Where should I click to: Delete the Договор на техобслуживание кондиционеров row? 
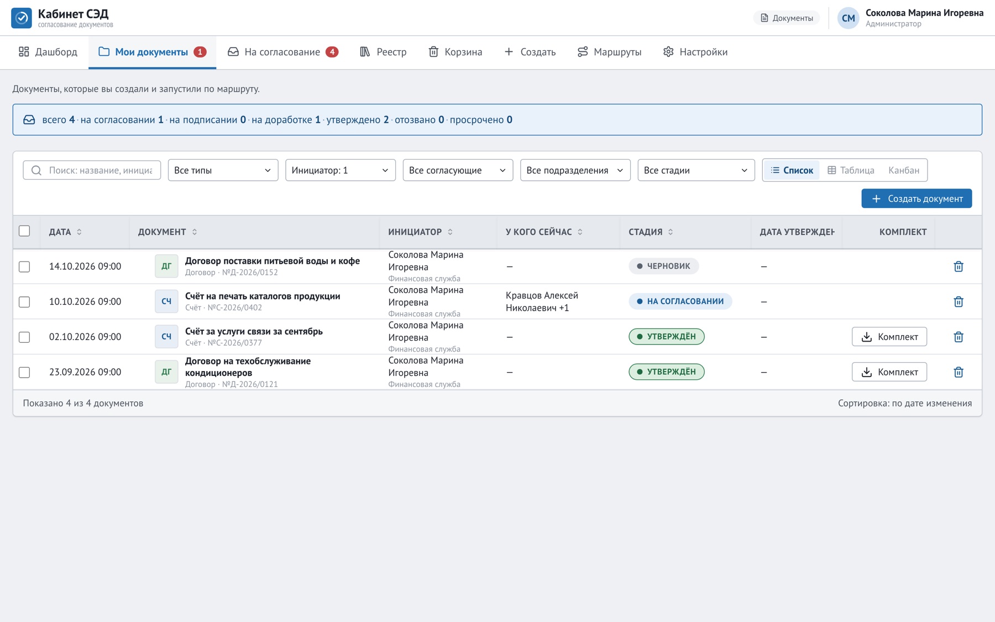click(959, 372)
